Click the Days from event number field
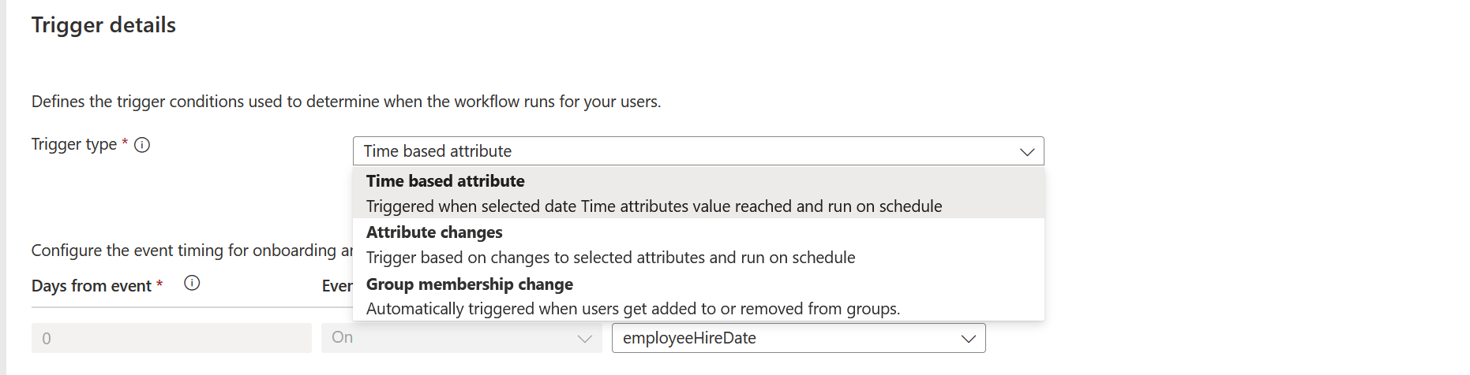 click(171, 339)
